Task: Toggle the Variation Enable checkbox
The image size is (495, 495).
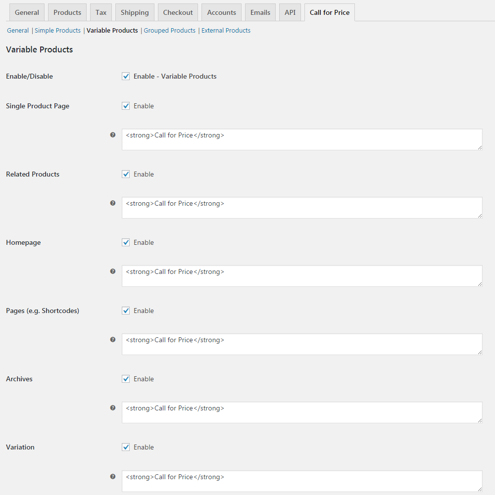Action: click(x=126, y=447)
